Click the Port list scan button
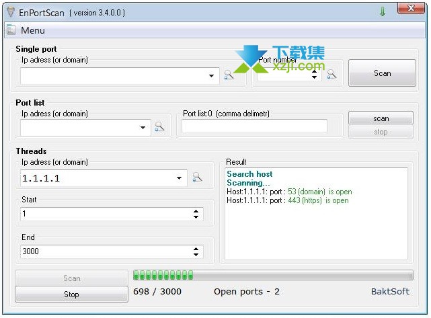431x318 pixels. 381,118
